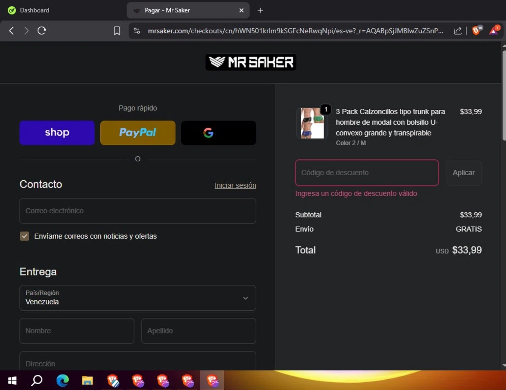
Task: Click the browser forward arrow
Action: pyautogui.click(x=26, y=31)
